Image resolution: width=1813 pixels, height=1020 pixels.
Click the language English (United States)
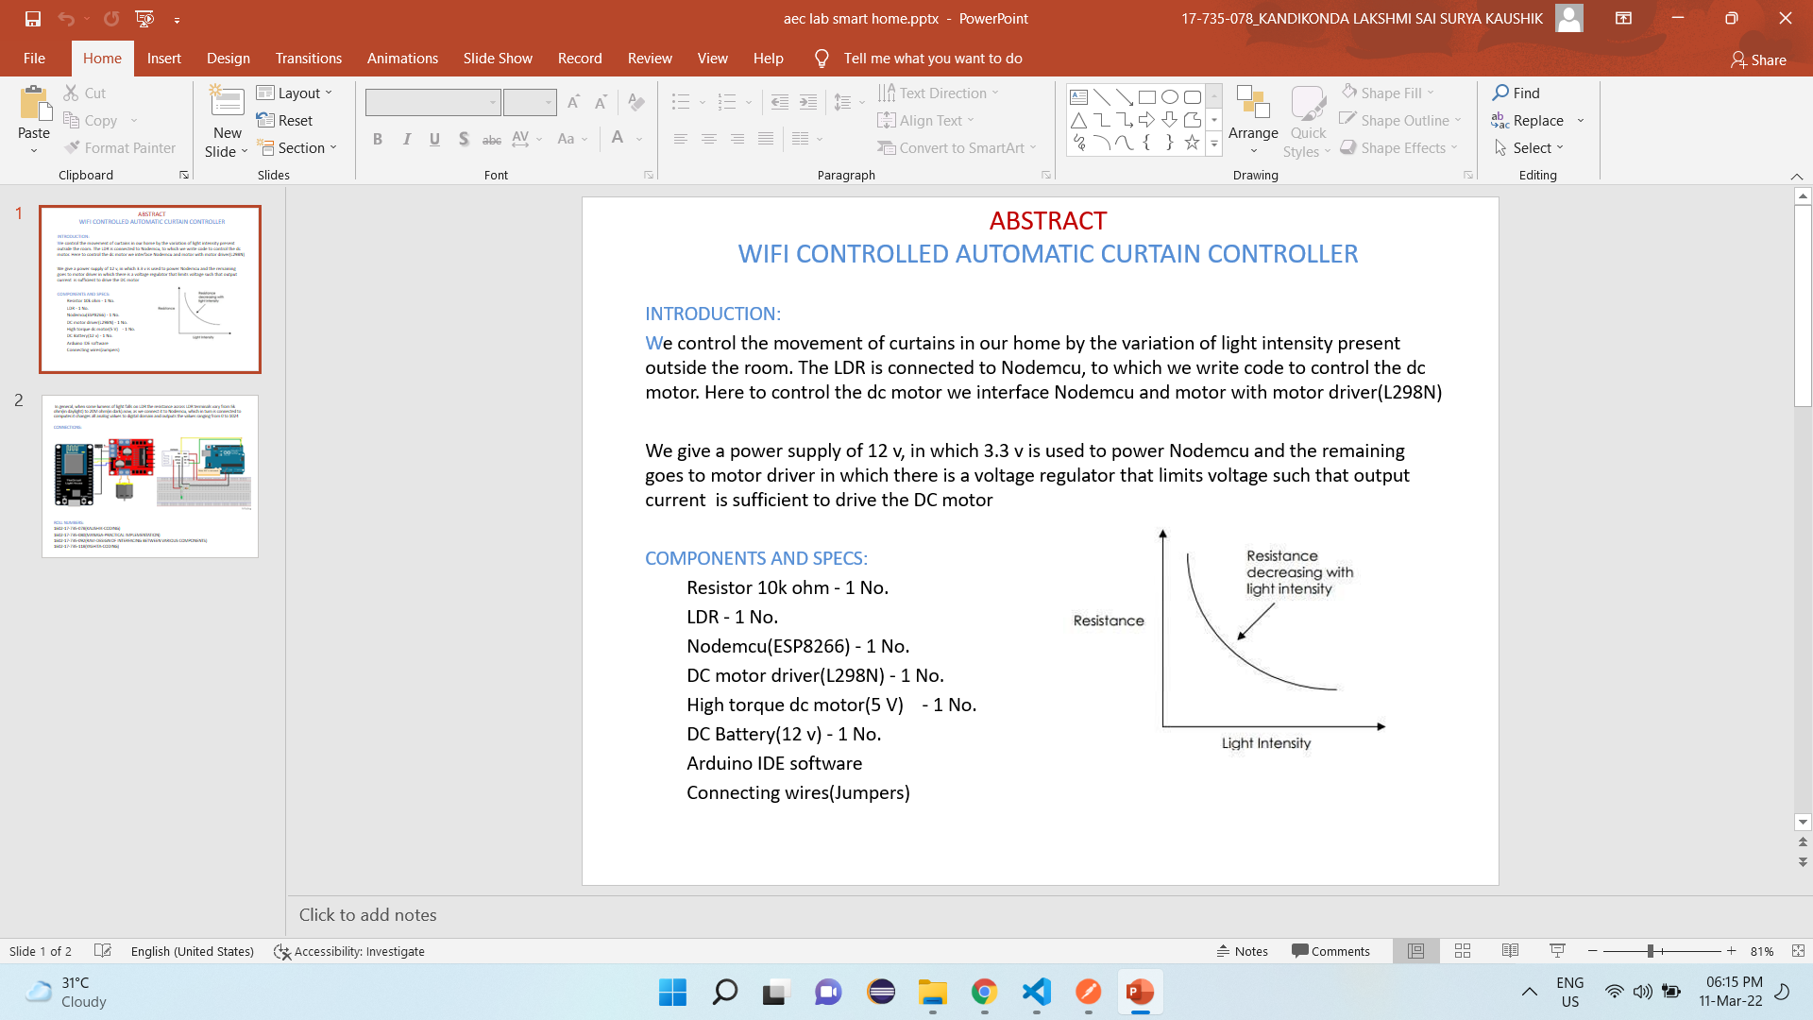click(x=193, y=951)
